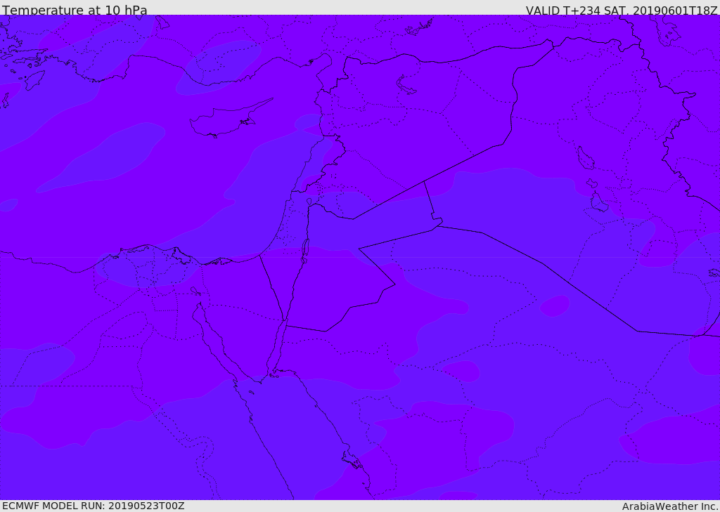Click the 'ECMWF MODEL RUN: 20190523T00Z' footer text
Screen dimensions: 720x512
(x=94, y=506)
